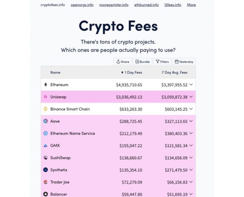Screen dimensions: 244x197
Task: Click the Uniswap unicorn icon
Action: tap(45, 97)
